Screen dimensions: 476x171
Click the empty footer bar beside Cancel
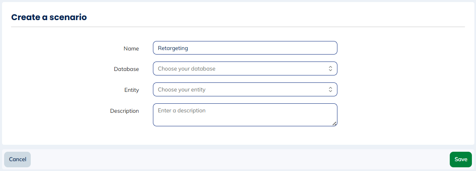coord(238,160)
